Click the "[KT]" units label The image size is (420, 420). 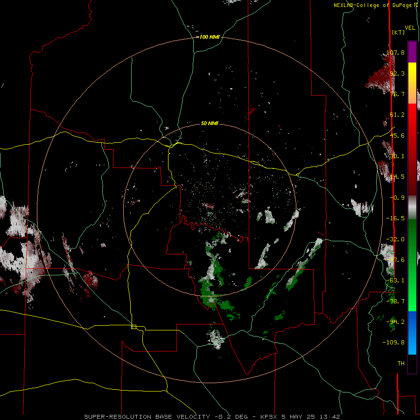tap(398, 32)
